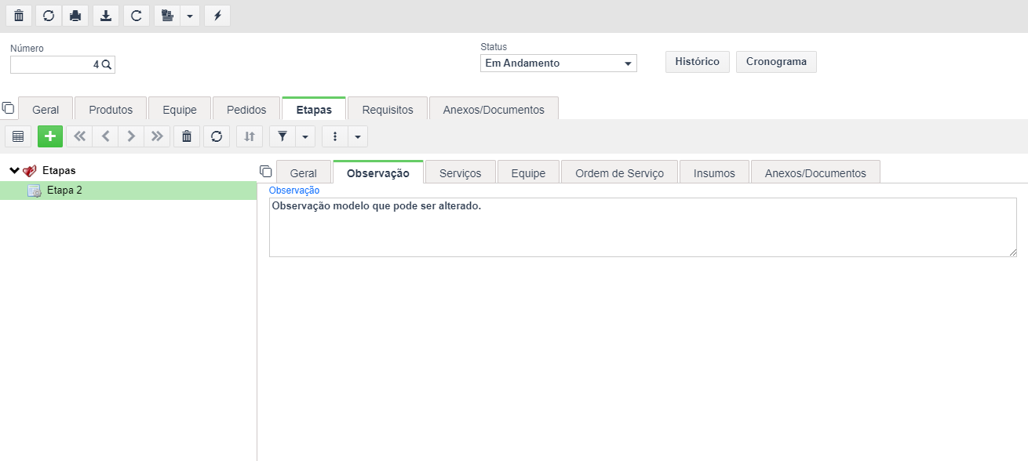Open the filter dropdown arrow
Viewport: 1028px width, 461px height.
(305, 136)
